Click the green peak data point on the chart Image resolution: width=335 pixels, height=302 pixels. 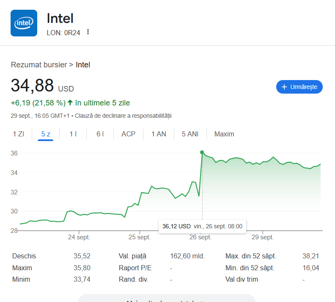[202, 152]
